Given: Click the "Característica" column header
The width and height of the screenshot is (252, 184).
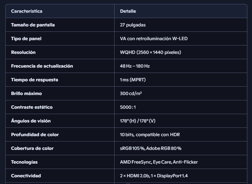Looking at the screenshot, I should pyautogui.click(x=27, y=11).
